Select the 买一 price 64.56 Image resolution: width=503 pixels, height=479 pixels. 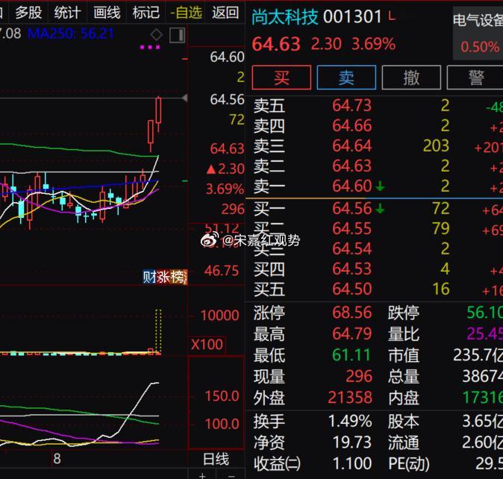352,209
